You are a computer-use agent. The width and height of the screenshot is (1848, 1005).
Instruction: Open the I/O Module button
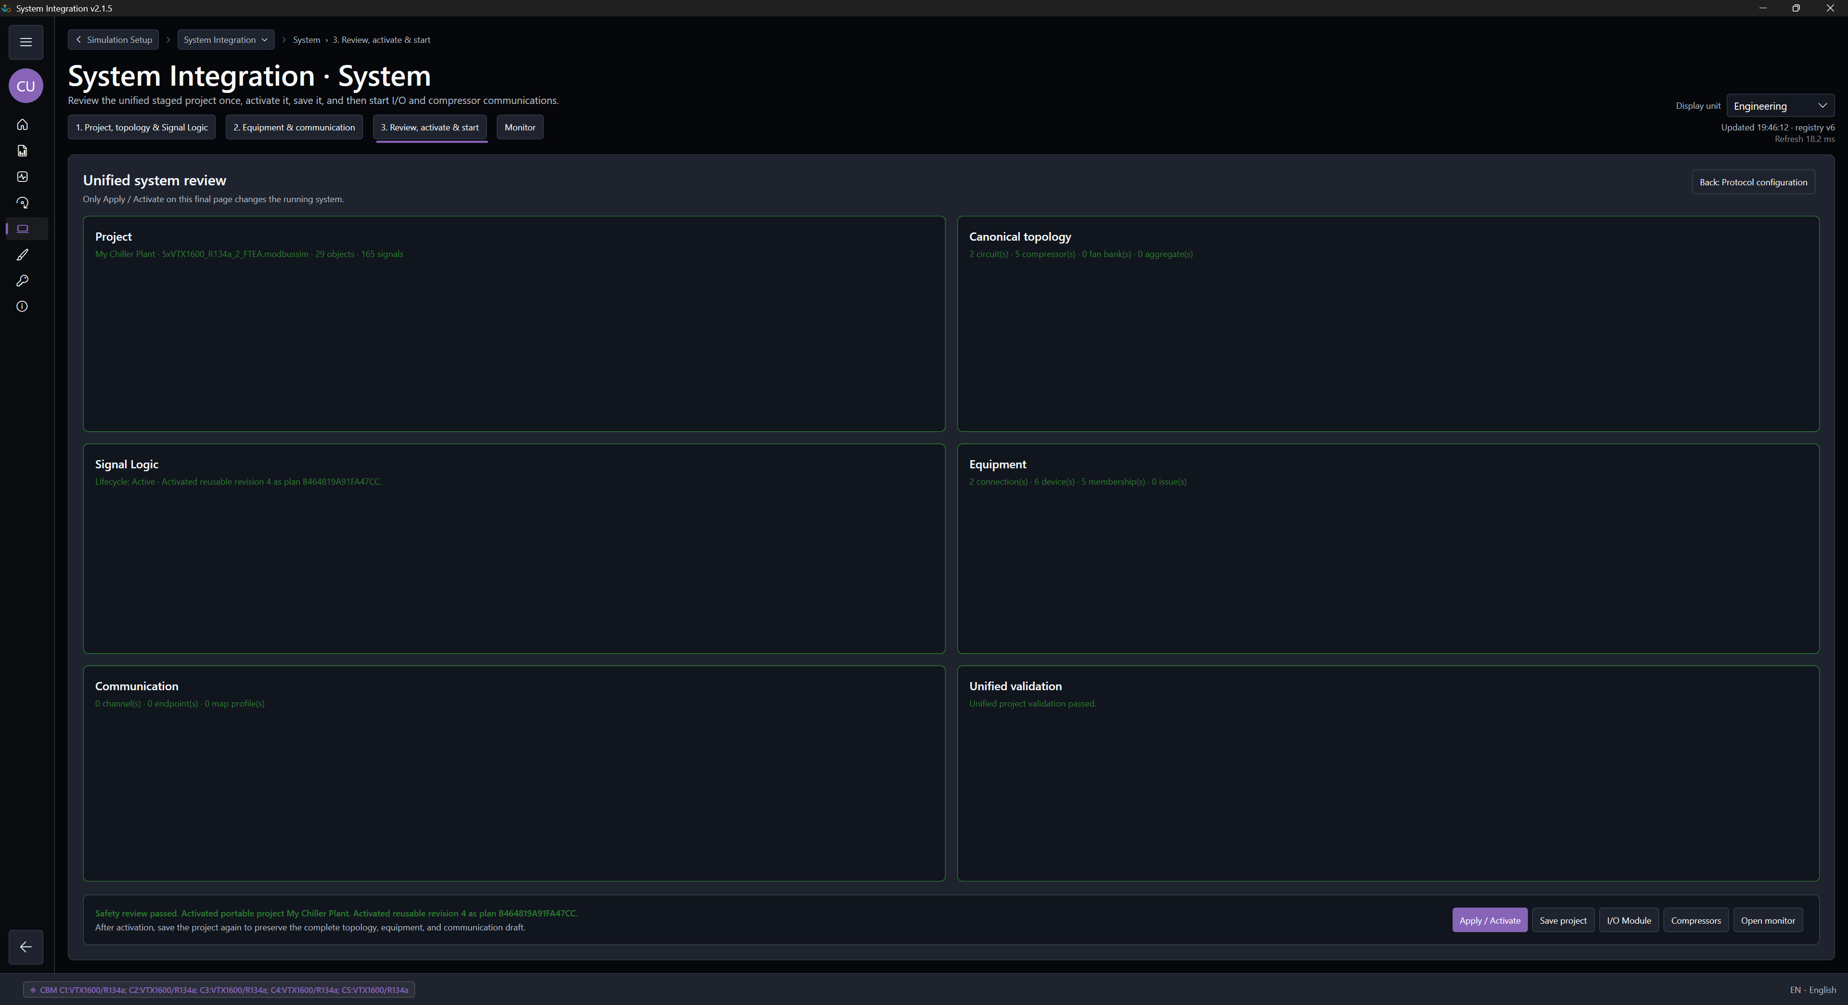tap(1629, 920)
